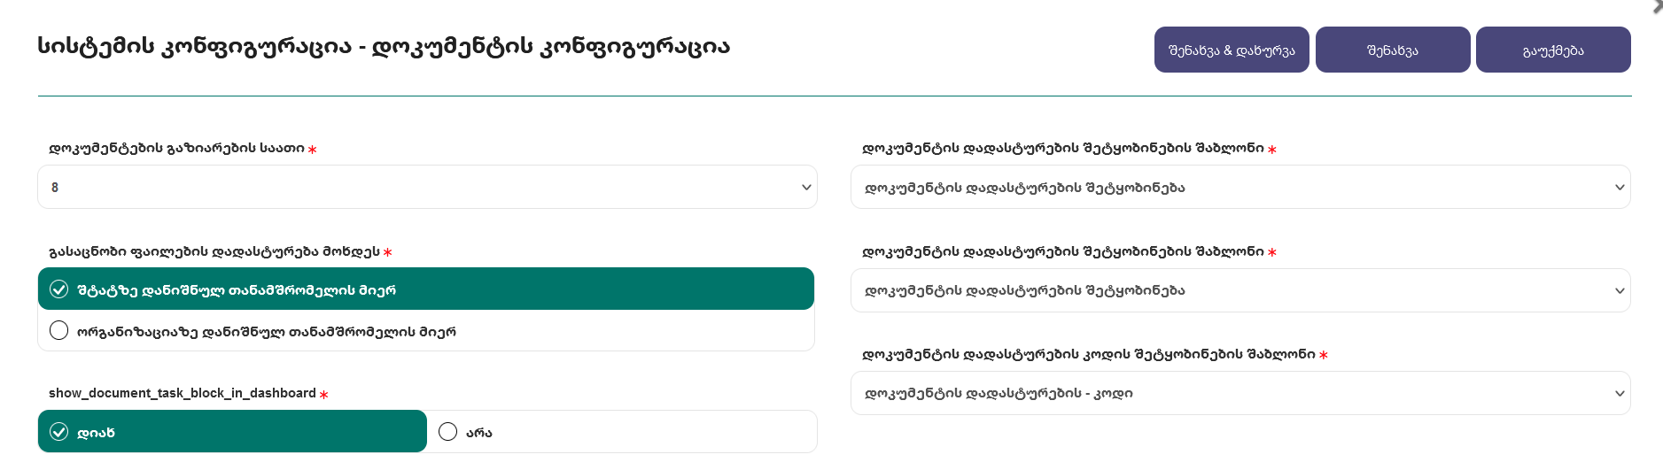Click empty circle icon next to არა
The image size is (1663, 470).
(x=447, y=431)
